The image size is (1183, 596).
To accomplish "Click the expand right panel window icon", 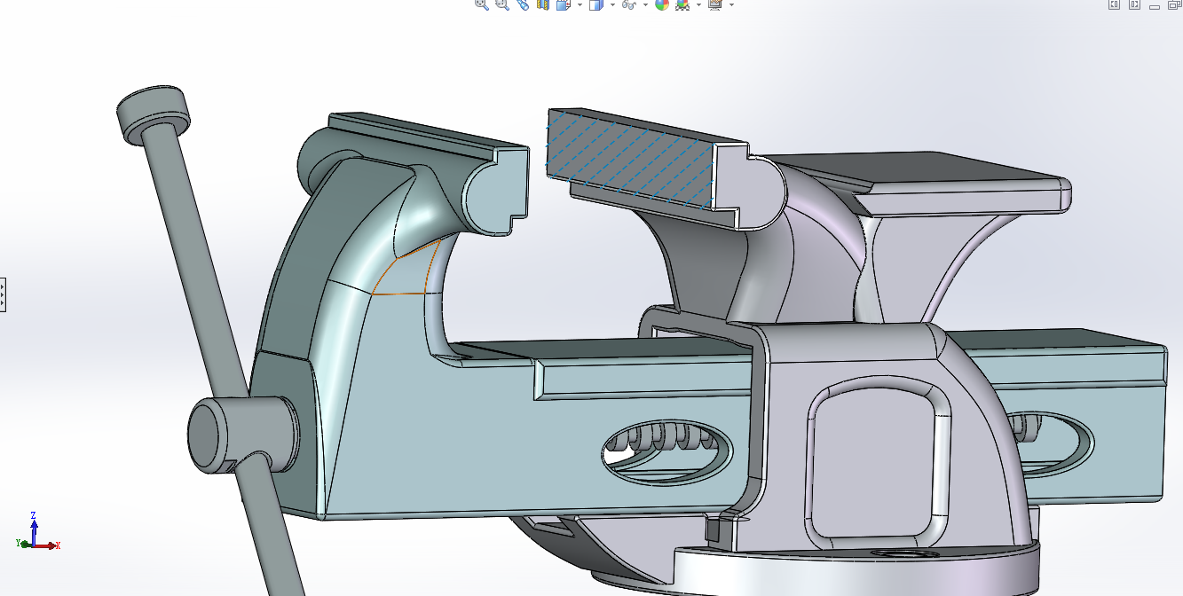I will 1135,4.
